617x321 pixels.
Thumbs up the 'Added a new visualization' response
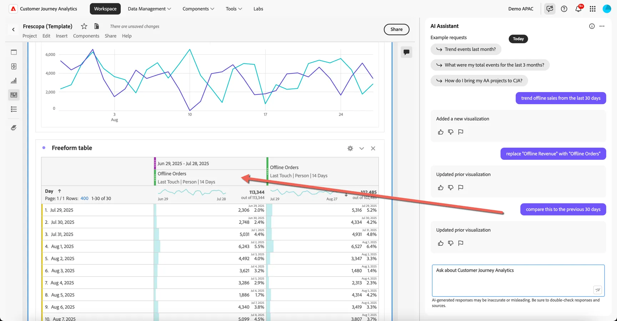click(x=441, y=132)
